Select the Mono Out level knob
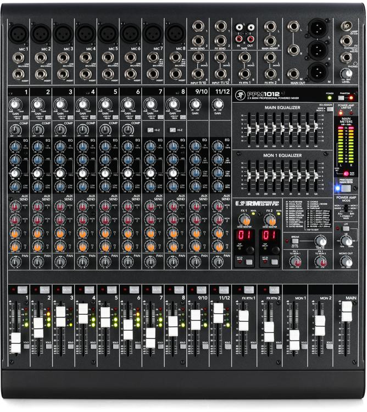The image size is (367, 412). (346, 262)
